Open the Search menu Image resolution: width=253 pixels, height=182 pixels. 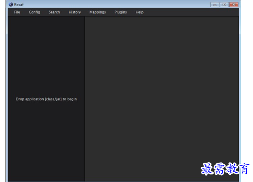pyautogui.click(x=54, y=12)
